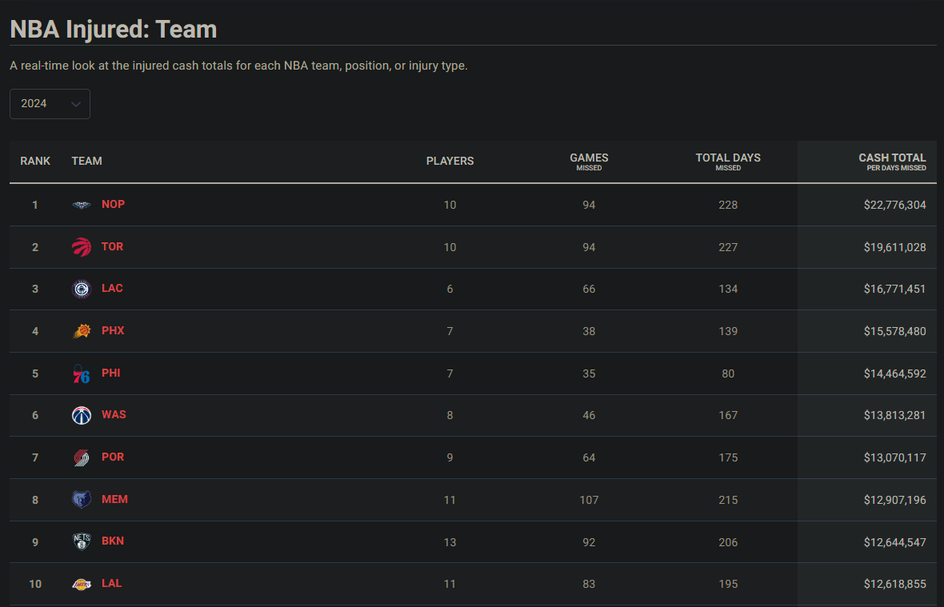944x607 pixels.
Task: Open the NOP team link
Action: [x=114, y=204]
